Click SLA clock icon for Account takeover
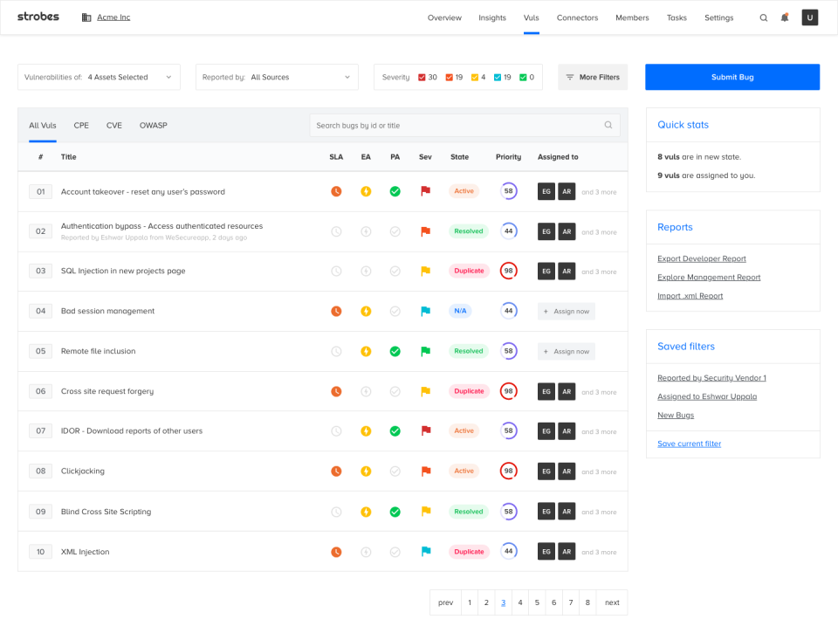Image resolution: width=838 pixels, height=640 pixels. [336, 191]
